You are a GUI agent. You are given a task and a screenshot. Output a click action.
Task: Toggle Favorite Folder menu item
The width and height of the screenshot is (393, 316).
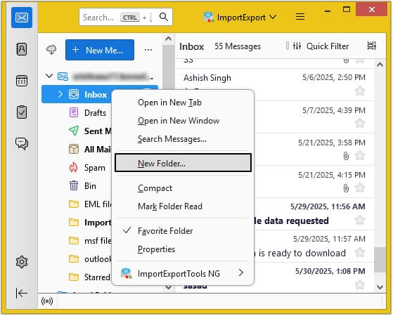click(183, 230)
